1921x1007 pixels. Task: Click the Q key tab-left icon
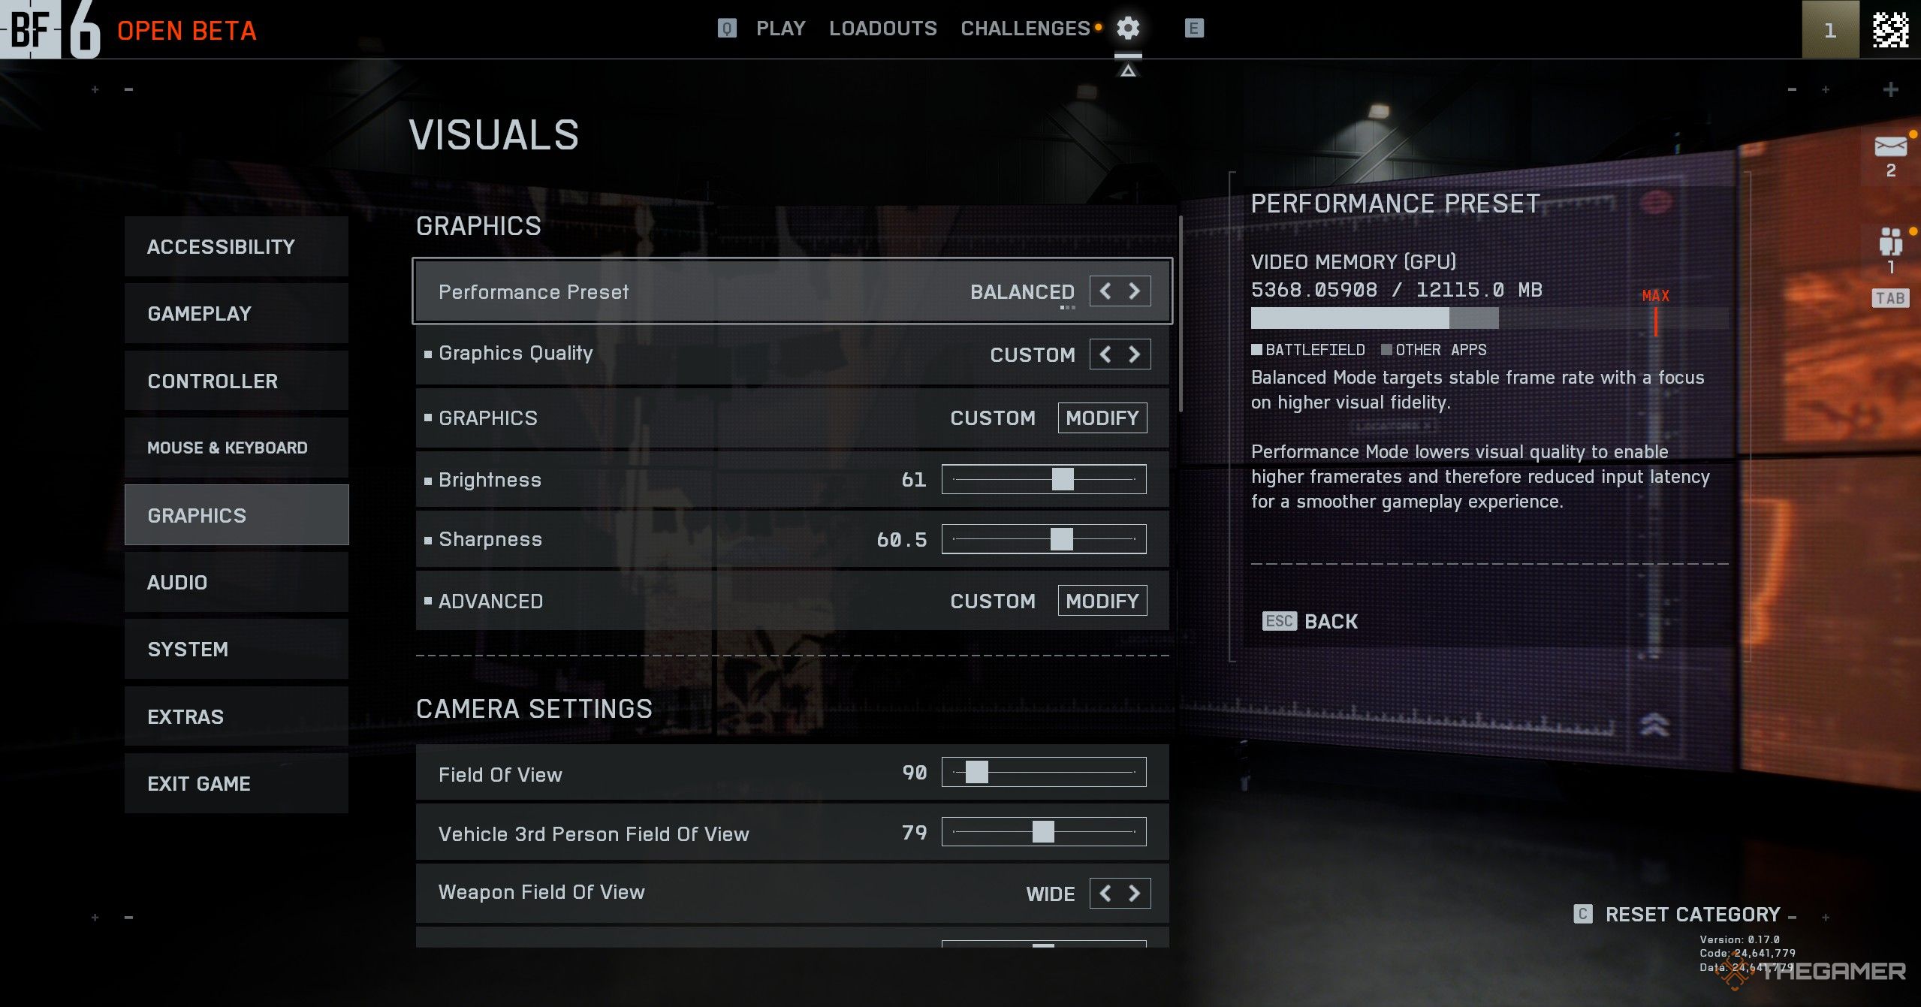726,29
